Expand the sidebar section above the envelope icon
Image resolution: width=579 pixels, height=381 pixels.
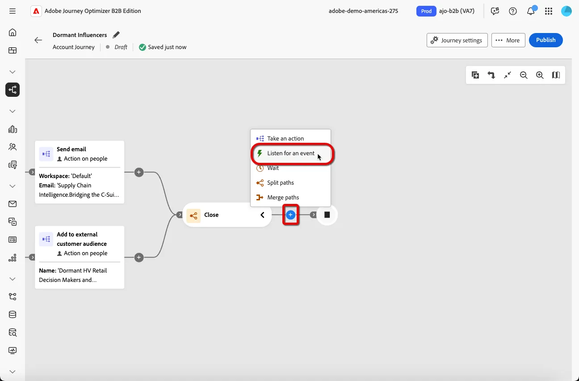click(x=13, y=186)
